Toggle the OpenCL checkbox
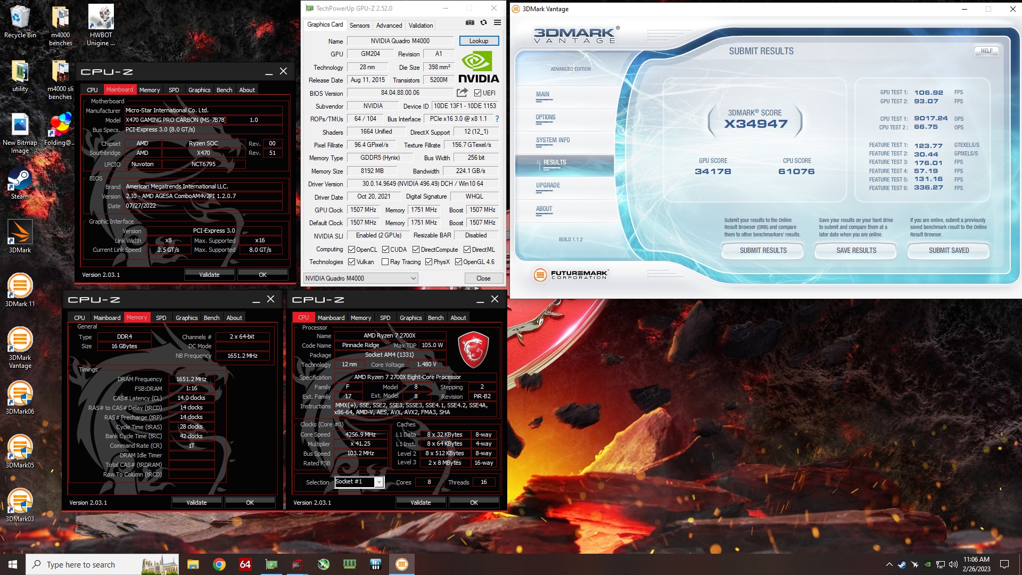Image resolution: width=1022 pixels, height=575 pixels. pos(351,250)
